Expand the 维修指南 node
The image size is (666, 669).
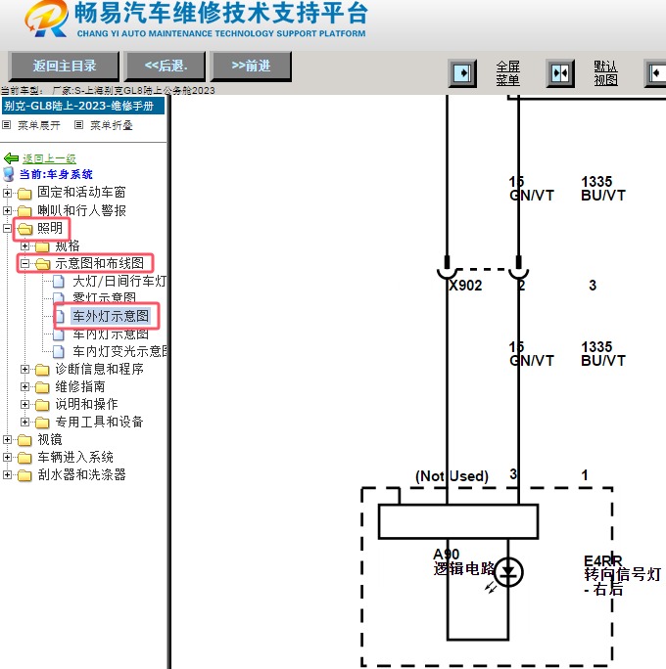pyautogui.click(x=24, y=387)
